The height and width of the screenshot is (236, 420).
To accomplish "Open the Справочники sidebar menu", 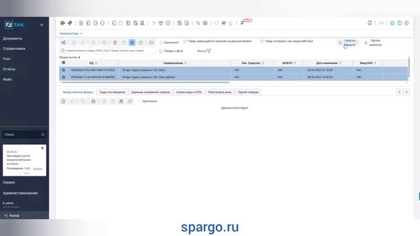I will click(x=14, y=49).
